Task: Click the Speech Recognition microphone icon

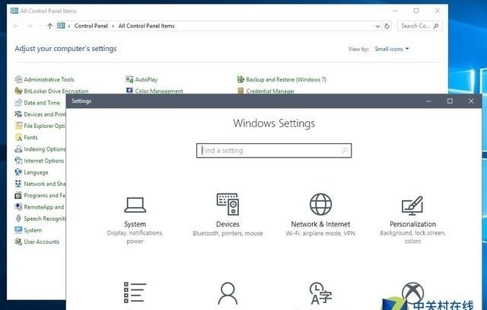Action: coord(18,219)
